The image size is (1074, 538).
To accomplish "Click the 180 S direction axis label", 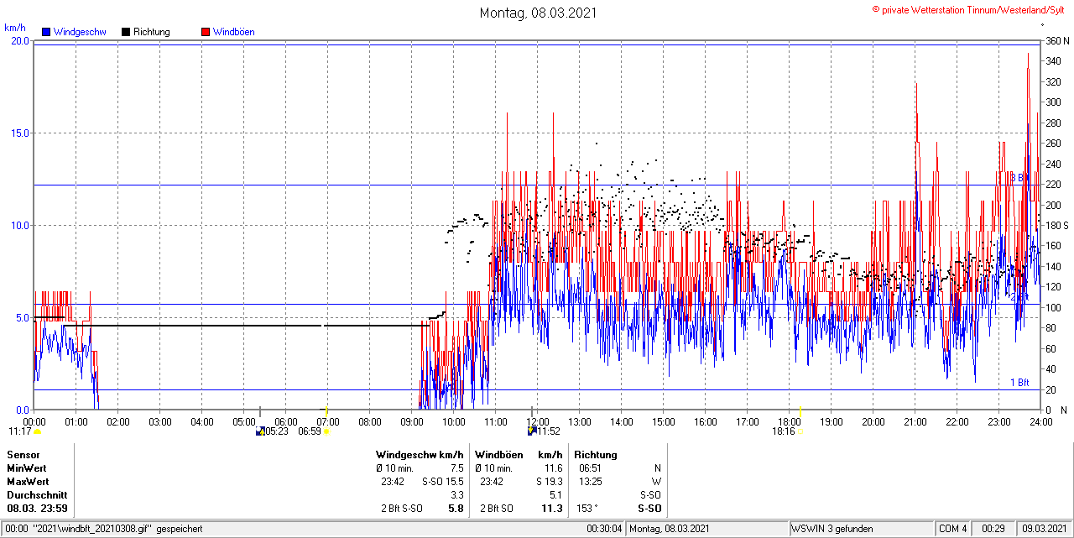I will point(1056,226).
